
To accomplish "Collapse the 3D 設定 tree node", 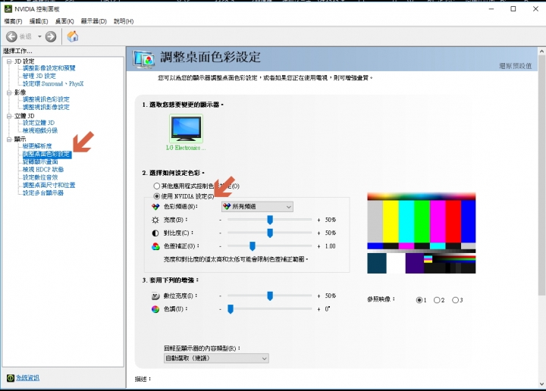I will [9, 61].
